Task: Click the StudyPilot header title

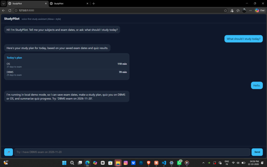Action: click(x=12, y=19)
